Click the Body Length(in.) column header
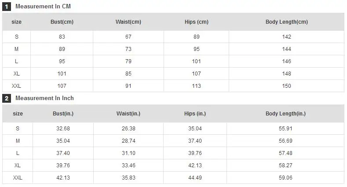347x187 pixels. pos(285,114)
